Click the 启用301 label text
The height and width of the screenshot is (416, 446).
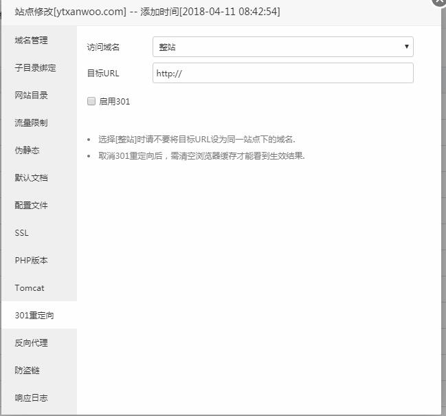115,102
